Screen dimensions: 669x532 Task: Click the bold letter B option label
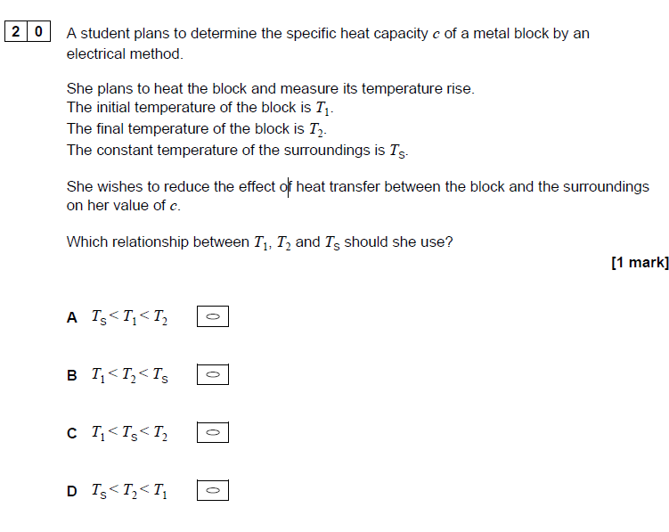point(71,375)
